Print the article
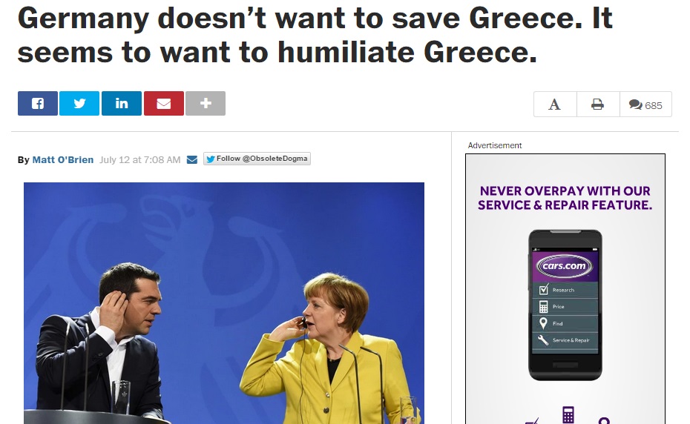Viewport: 690px width, 424px height. click(598, 105)
